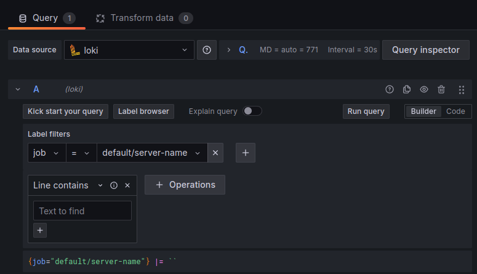Change the equals operator dropdown
The width and height of the screenshot is (477, 274).
pyautogui.click(x=81, y=153)
